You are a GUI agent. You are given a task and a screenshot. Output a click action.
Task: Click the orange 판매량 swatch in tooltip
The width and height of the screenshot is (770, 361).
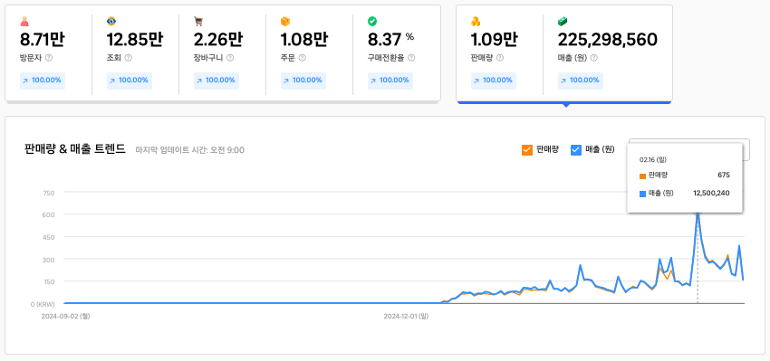[642, 176]
